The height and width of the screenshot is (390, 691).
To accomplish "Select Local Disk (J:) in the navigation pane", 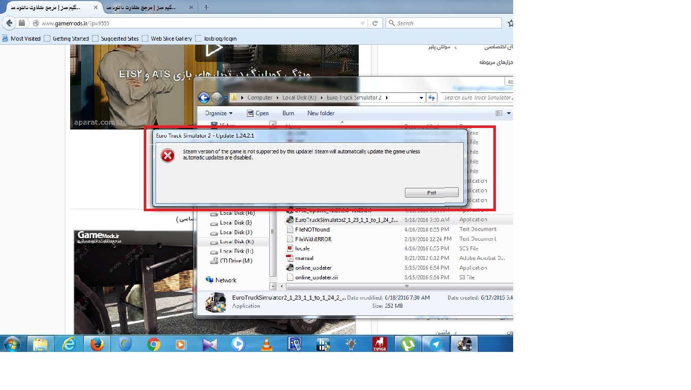I will 236,232.
